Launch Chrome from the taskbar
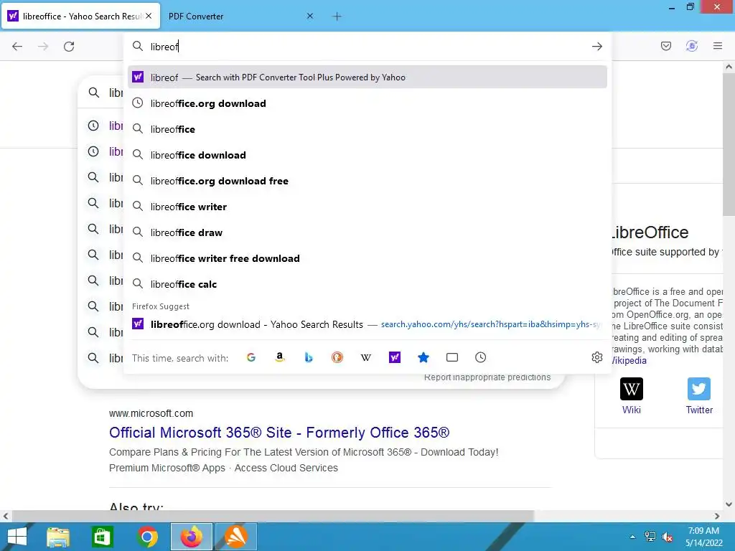Viewport: 735px width, 551px height. [x=147, y=537]
